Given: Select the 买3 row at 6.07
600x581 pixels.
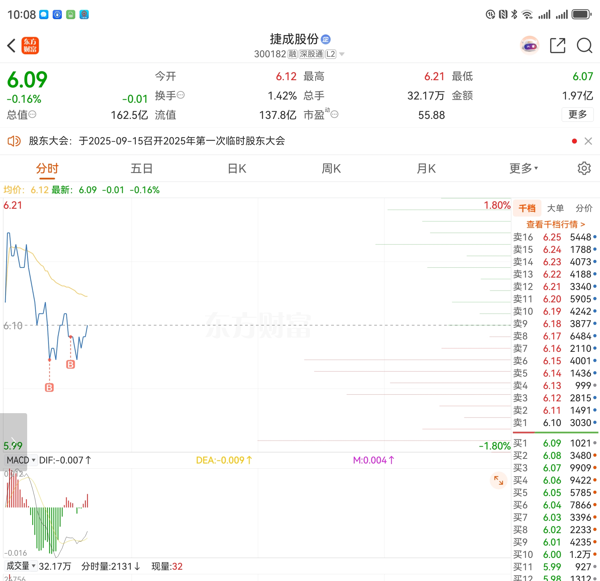Looking at the screenshot, I should tap(555, 468).
